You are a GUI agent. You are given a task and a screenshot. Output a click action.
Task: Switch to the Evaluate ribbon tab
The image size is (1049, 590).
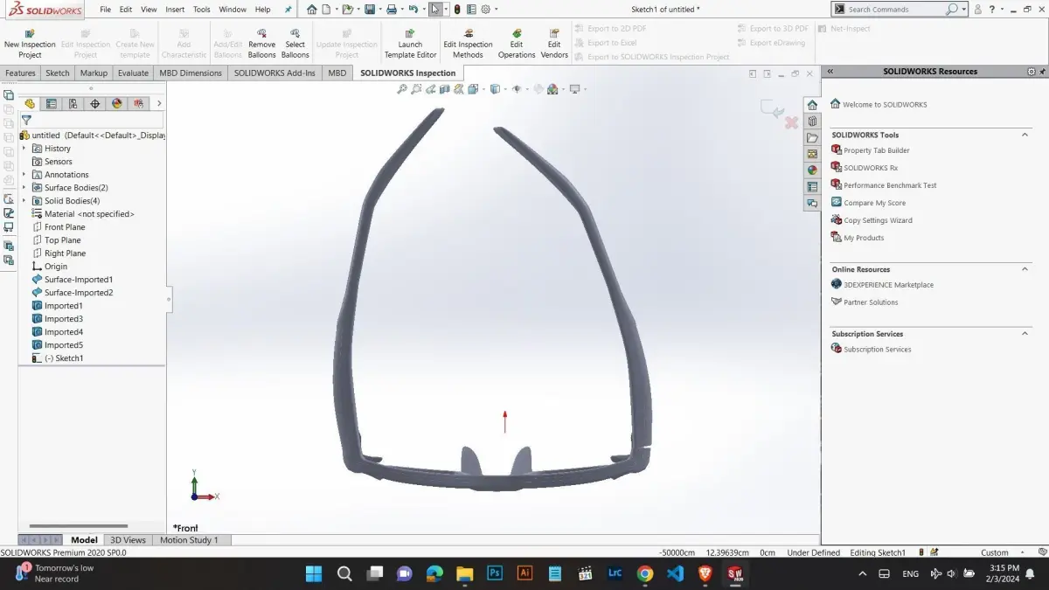click(133, 73)
